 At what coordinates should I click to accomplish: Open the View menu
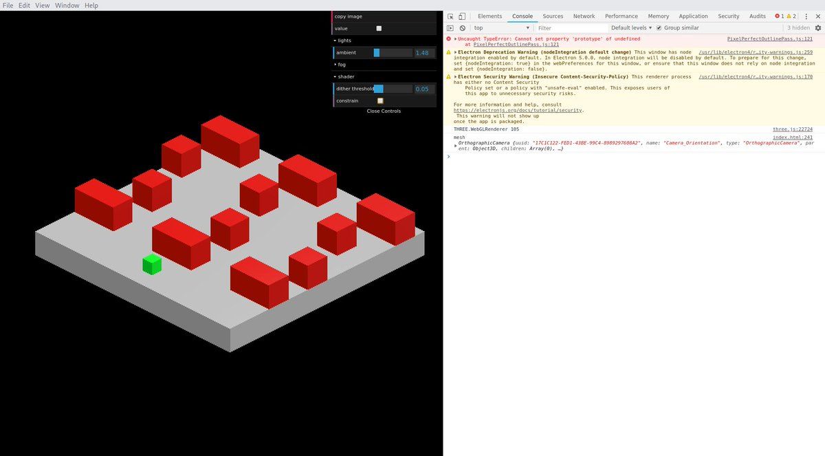[43, 6]
